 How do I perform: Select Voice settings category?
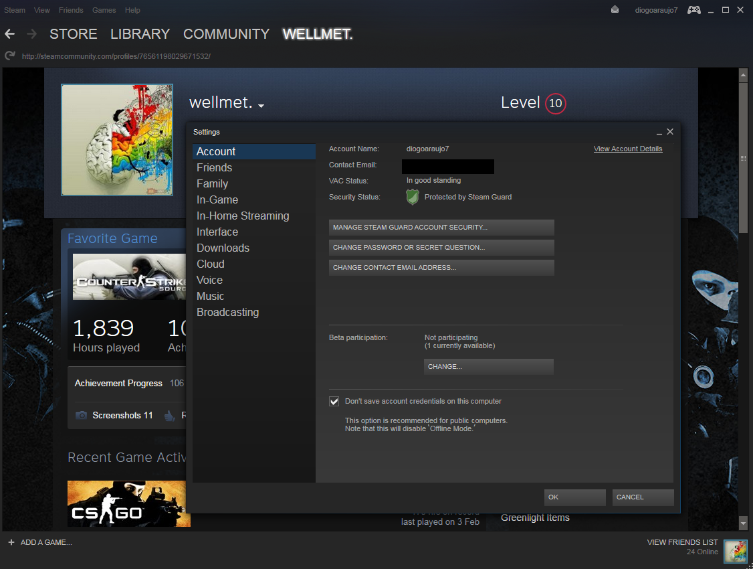pos(254,280)
